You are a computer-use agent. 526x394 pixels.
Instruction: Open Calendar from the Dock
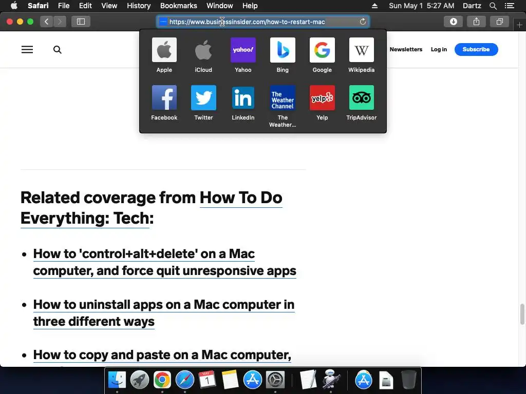[x=208, y=380]
